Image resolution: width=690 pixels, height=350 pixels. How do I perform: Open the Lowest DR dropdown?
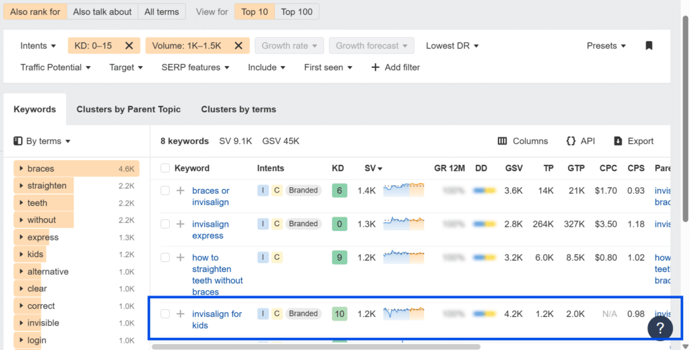click(x=452, y=46)
